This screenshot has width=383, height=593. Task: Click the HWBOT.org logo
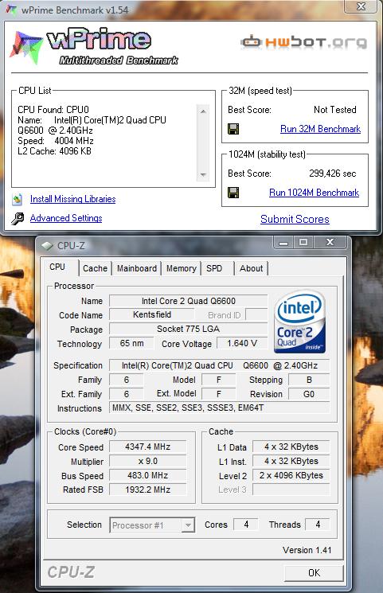[304, 42]
